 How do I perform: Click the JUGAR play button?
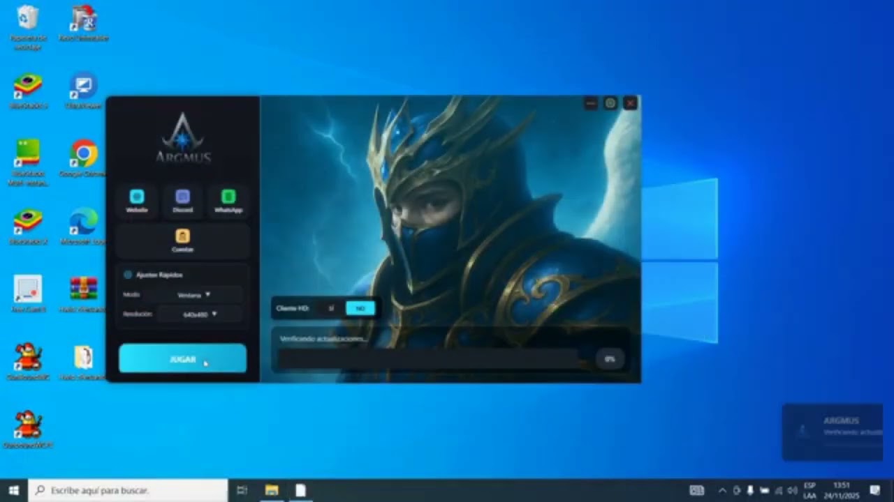tap(182, 358)
